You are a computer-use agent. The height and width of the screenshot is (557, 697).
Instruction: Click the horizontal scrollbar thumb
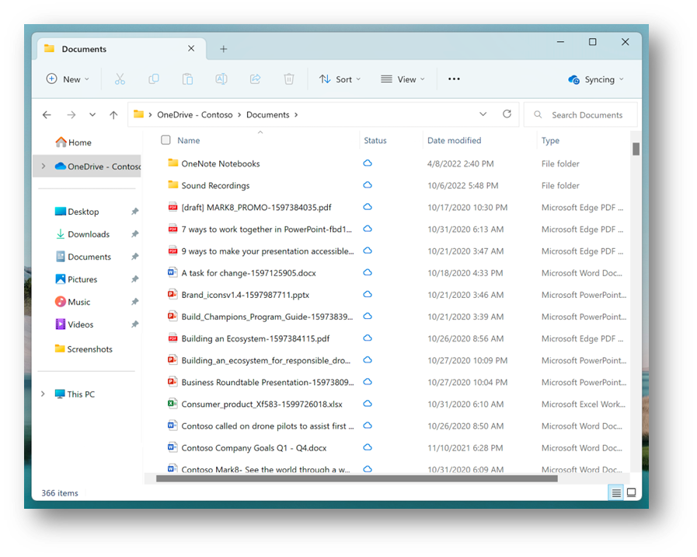pyautogui.click(x=357, y=478)
